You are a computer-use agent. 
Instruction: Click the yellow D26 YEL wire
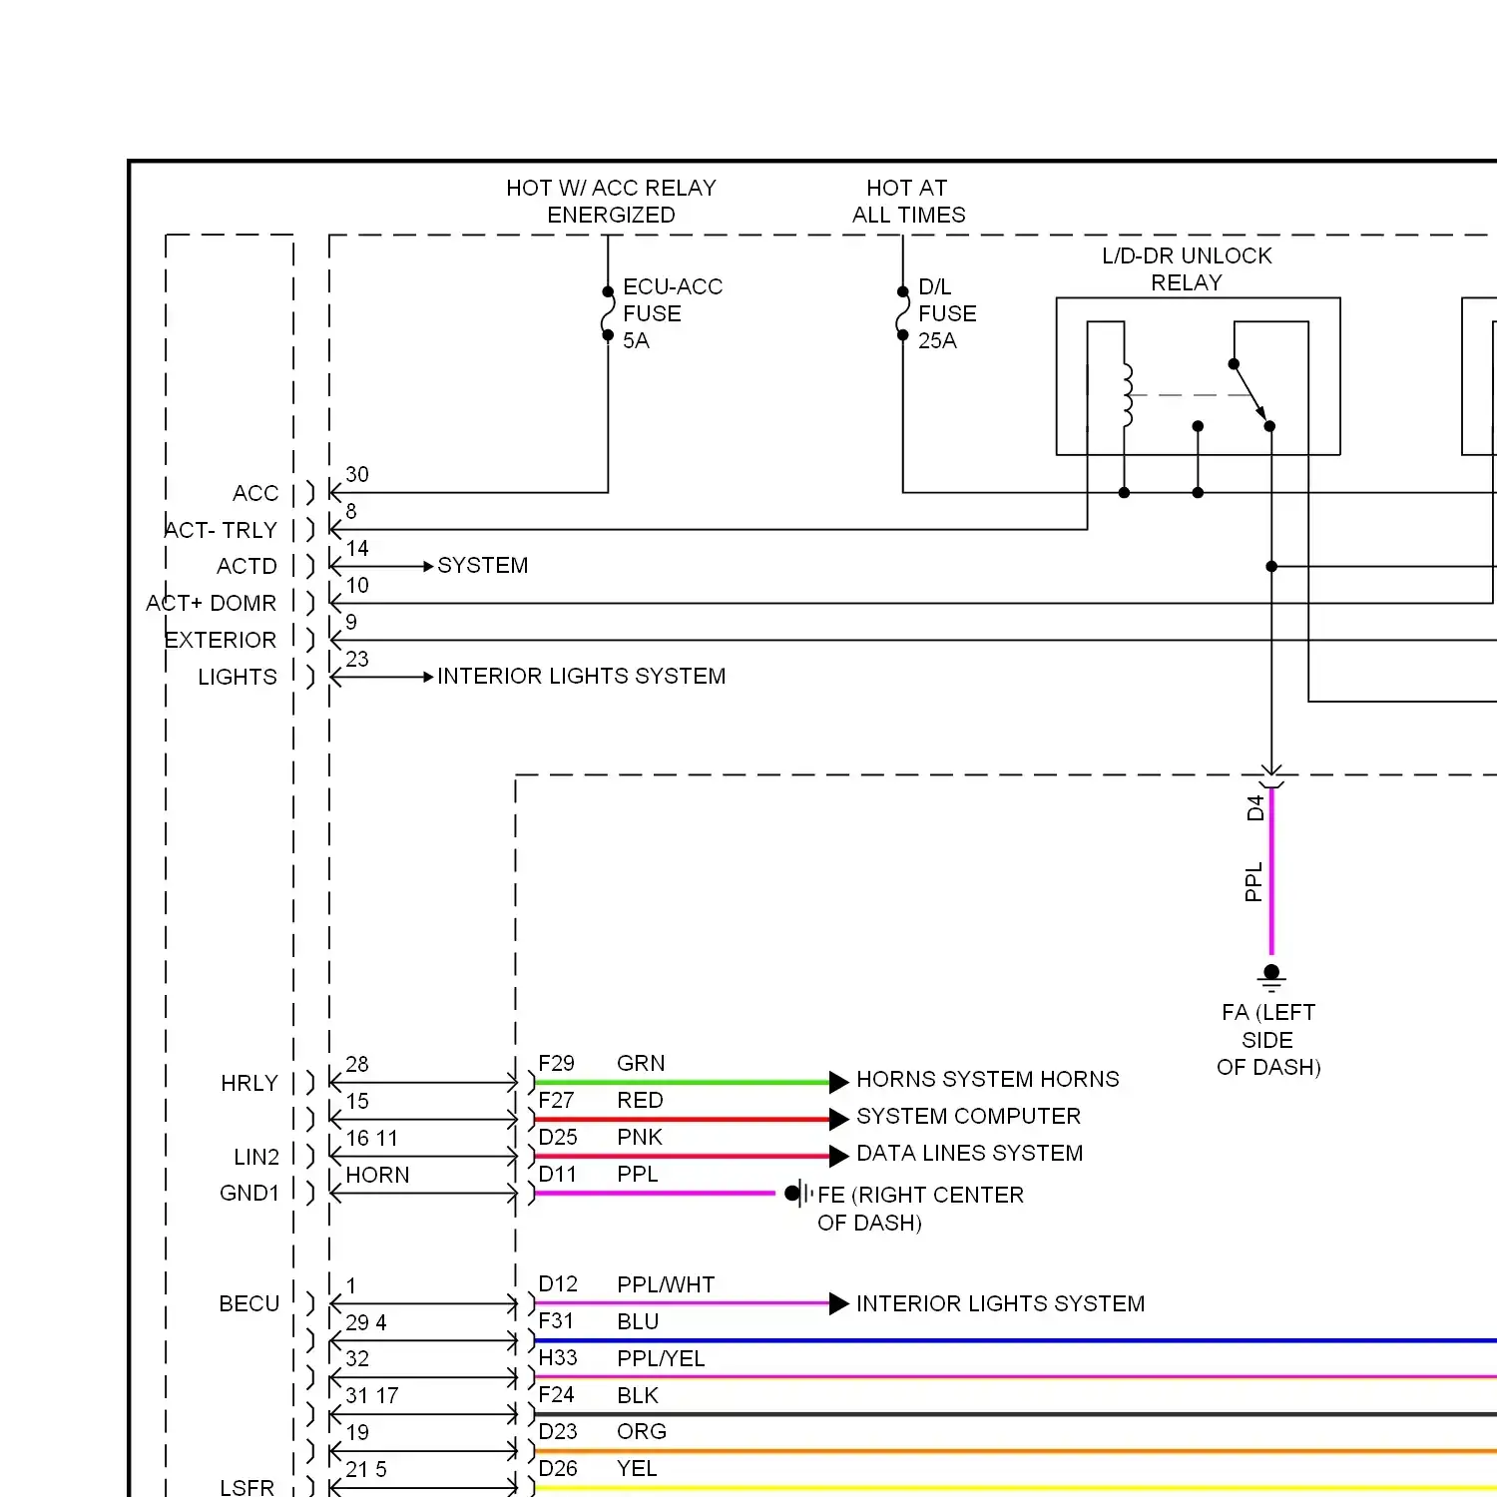click(1016, 1488)
